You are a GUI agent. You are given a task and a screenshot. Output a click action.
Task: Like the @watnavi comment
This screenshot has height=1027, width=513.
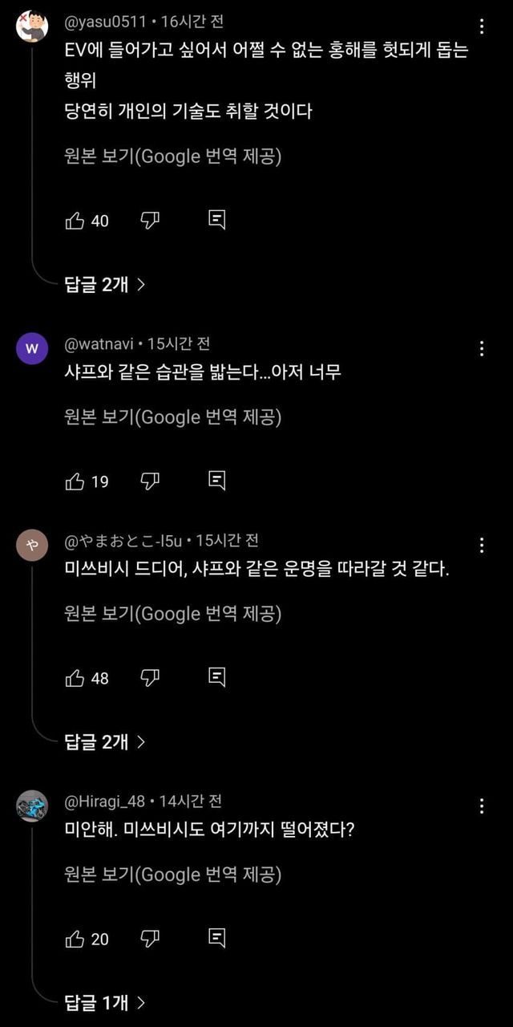(75, 481)
